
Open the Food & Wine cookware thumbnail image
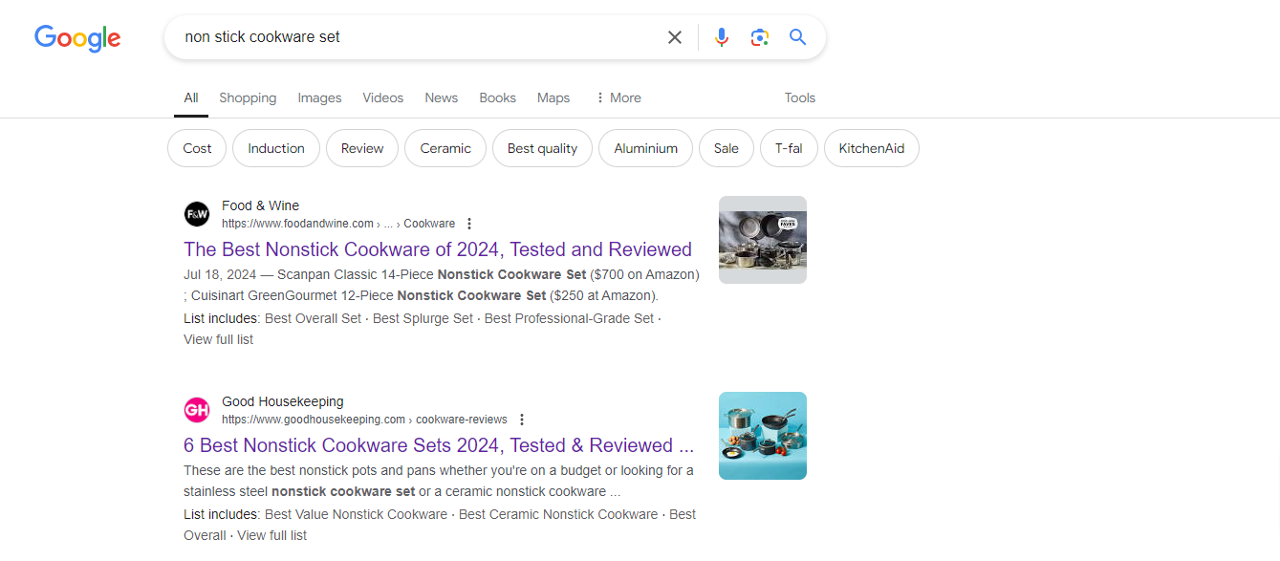tap(763, 240)
